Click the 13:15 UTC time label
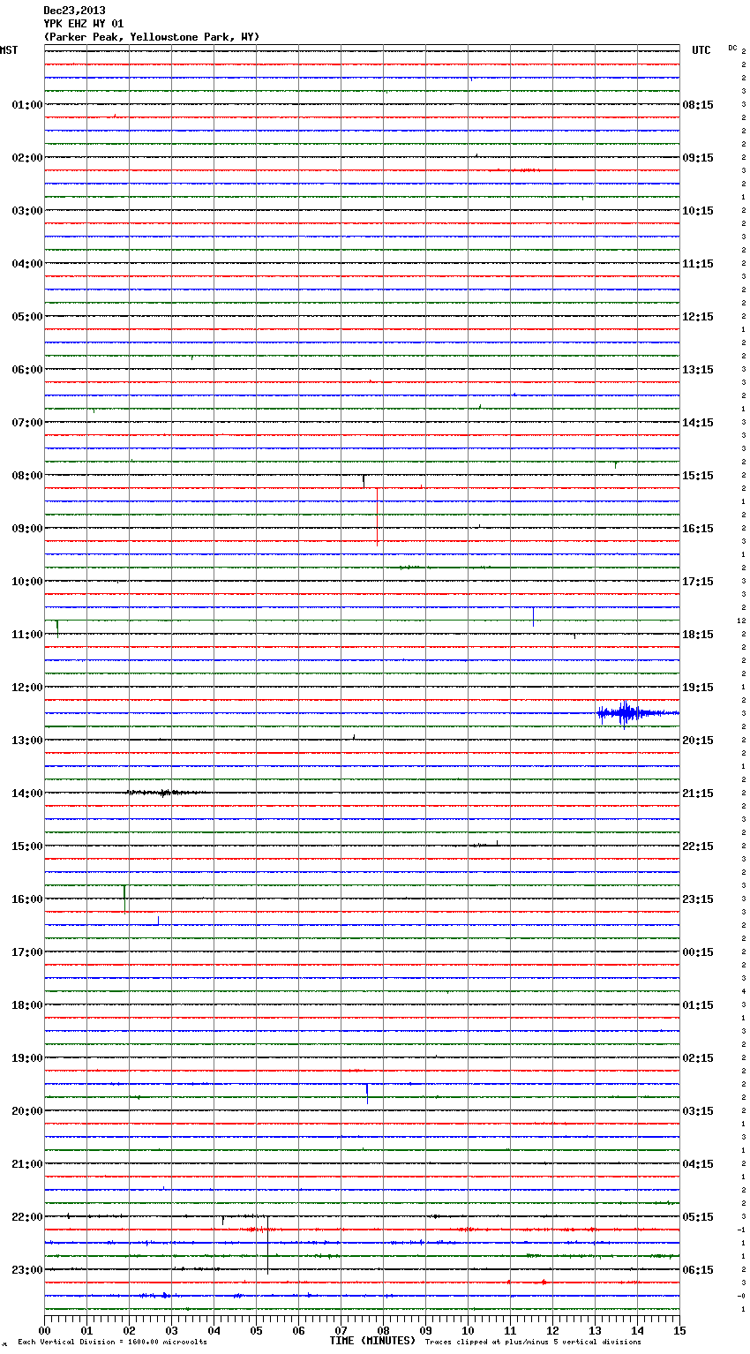The width and height of the screenshot is (750, 1354). click(698, 370)
